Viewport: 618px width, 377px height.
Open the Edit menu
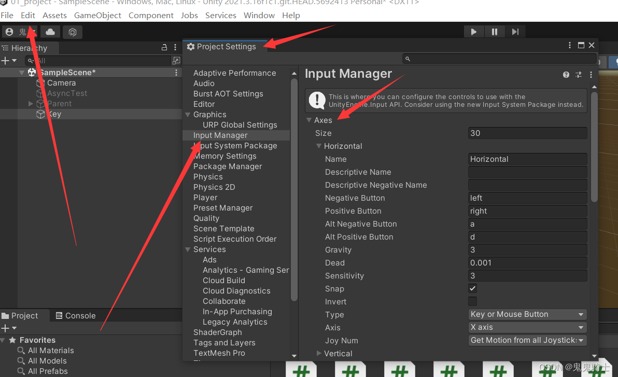[28, 16]
